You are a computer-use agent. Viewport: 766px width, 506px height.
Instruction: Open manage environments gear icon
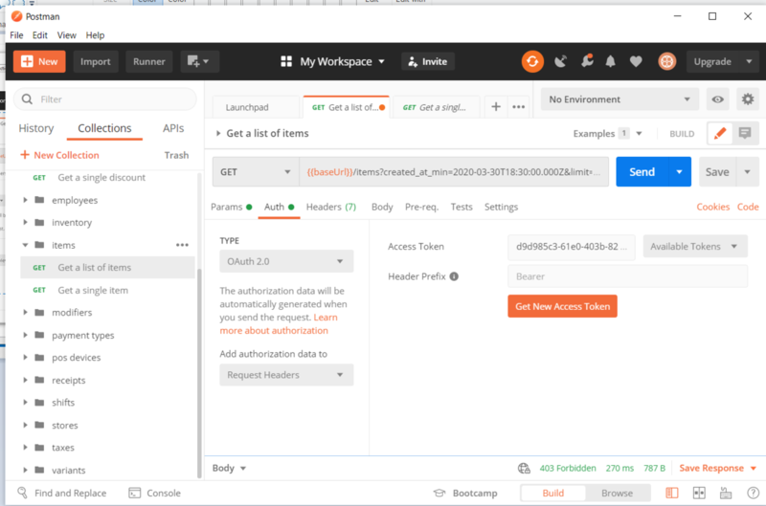pyautogui.click(x=747, y=99)
